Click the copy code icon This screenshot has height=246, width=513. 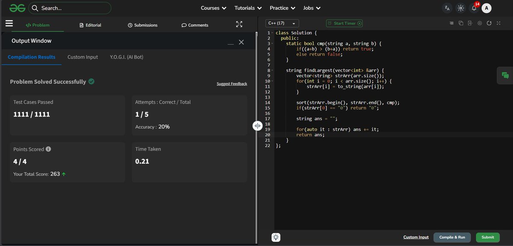(461, 23)
